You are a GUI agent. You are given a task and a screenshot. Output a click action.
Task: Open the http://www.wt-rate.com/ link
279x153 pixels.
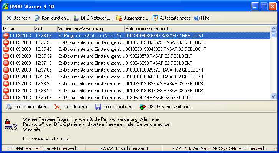(46, 138)
